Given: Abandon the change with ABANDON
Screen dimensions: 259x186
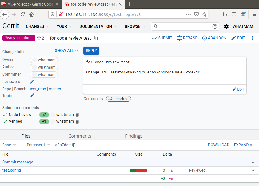Looking at the screenshot, I should click(x=214, y=38).
